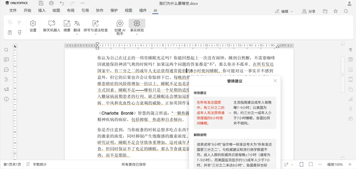Click the Copy icon in the ribbon

[10, 22]
